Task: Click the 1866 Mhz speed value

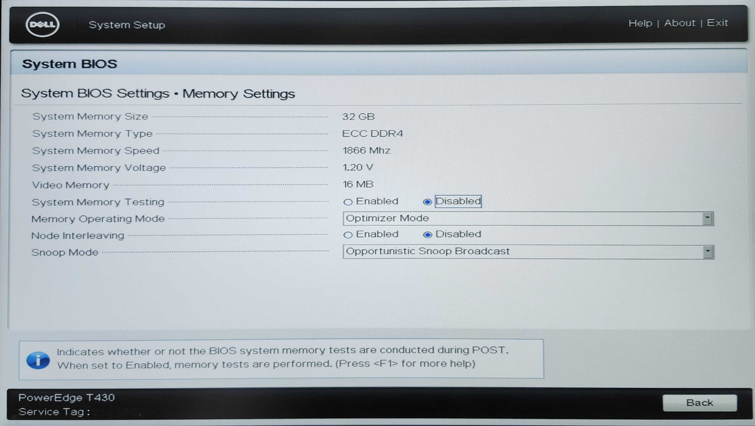Action: (366, 150)
